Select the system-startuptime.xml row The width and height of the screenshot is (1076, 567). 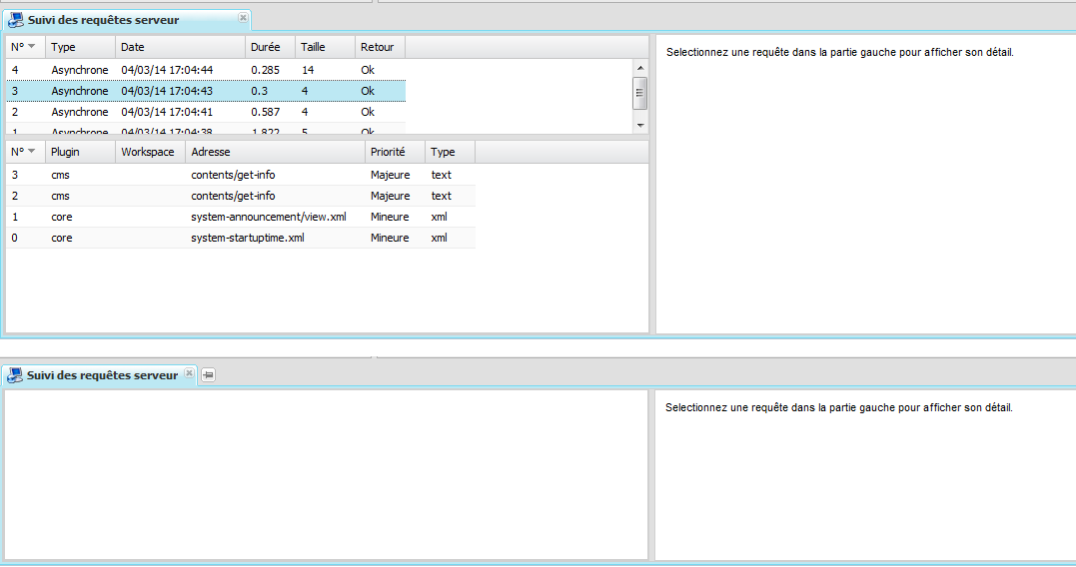pyautogui.click(x=248, y=238)
